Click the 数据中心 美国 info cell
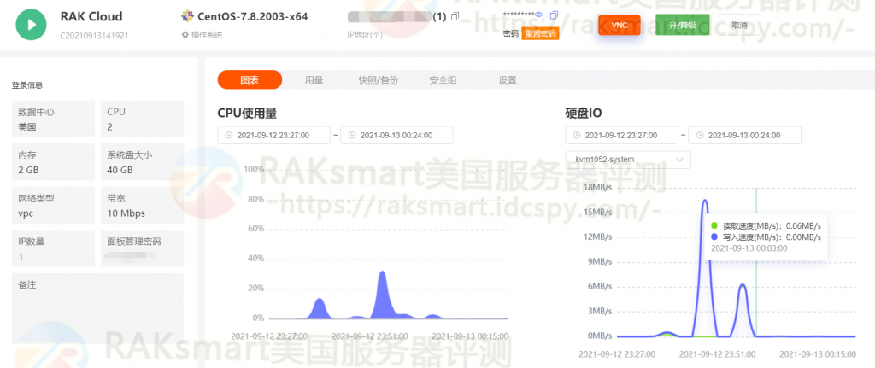This screenshot has width=875, height=368. [53, 119]
